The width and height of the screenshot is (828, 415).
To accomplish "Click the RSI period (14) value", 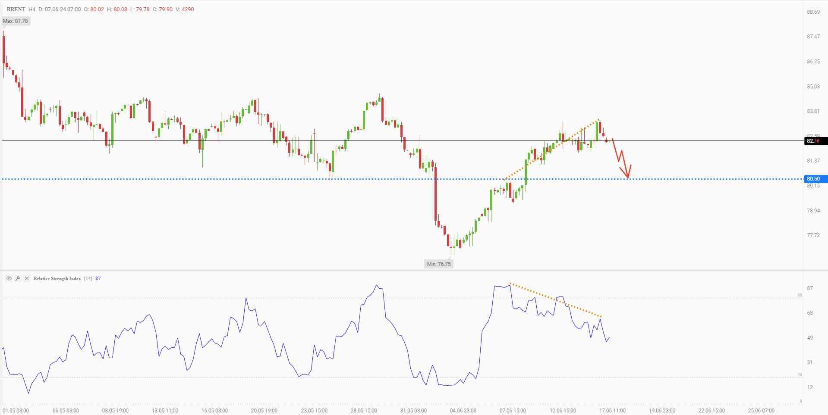I will pyautogui.click(x=88, y=278).
